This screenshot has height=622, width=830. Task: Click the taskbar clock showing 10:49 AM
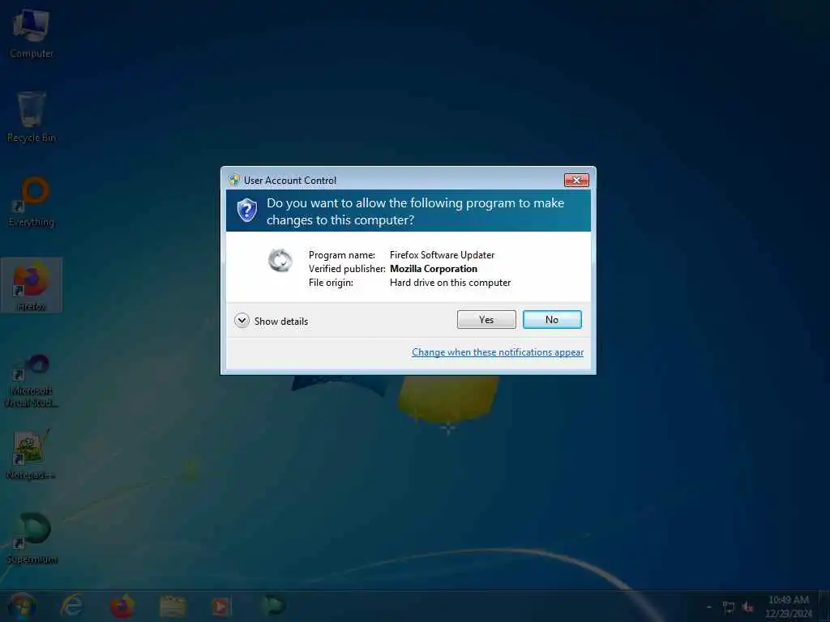coord(788,607)
